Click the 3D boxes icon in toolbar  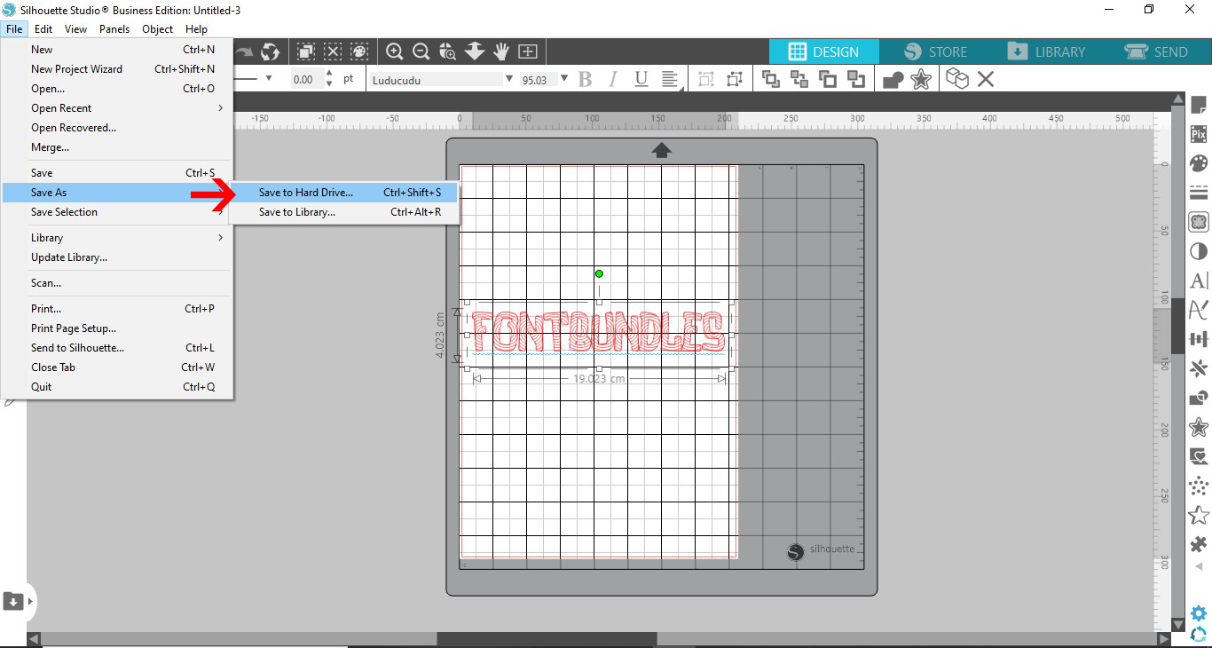click(957, 79)
